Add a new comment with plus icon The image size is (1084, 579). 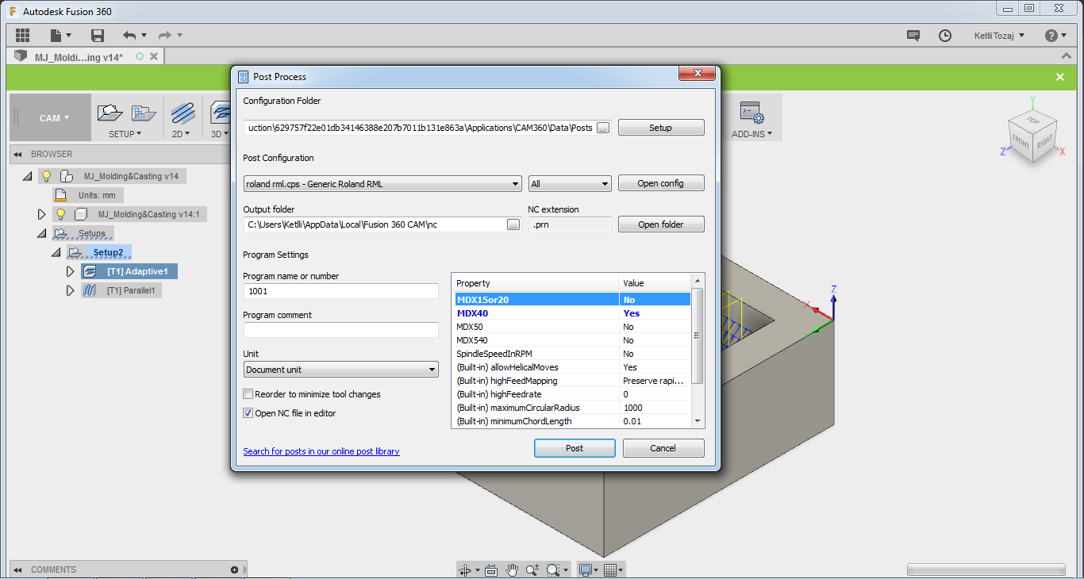click(234, 569)
